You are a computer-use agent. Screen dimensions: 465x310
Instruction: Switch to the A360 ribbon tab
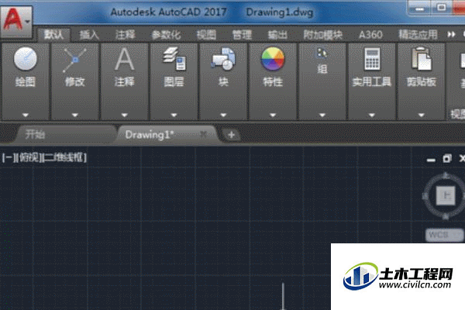coord(370,35)
